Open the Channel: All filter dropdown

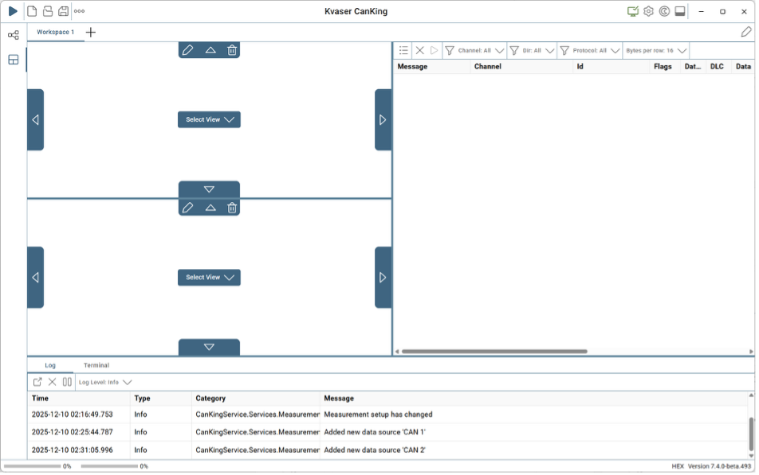[474, 50]
